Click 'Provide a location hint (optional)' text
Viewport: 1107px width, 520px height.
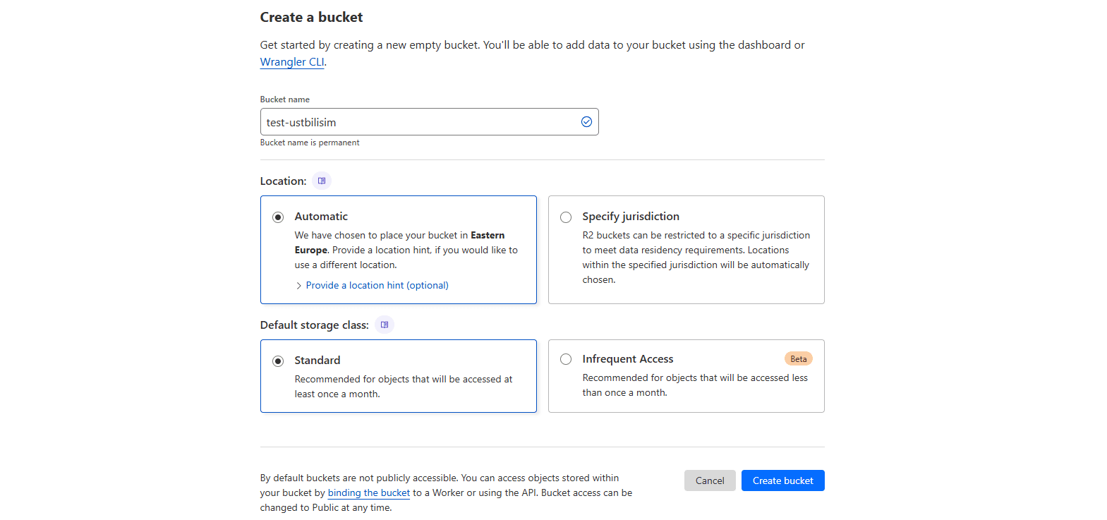pos(377,285)
